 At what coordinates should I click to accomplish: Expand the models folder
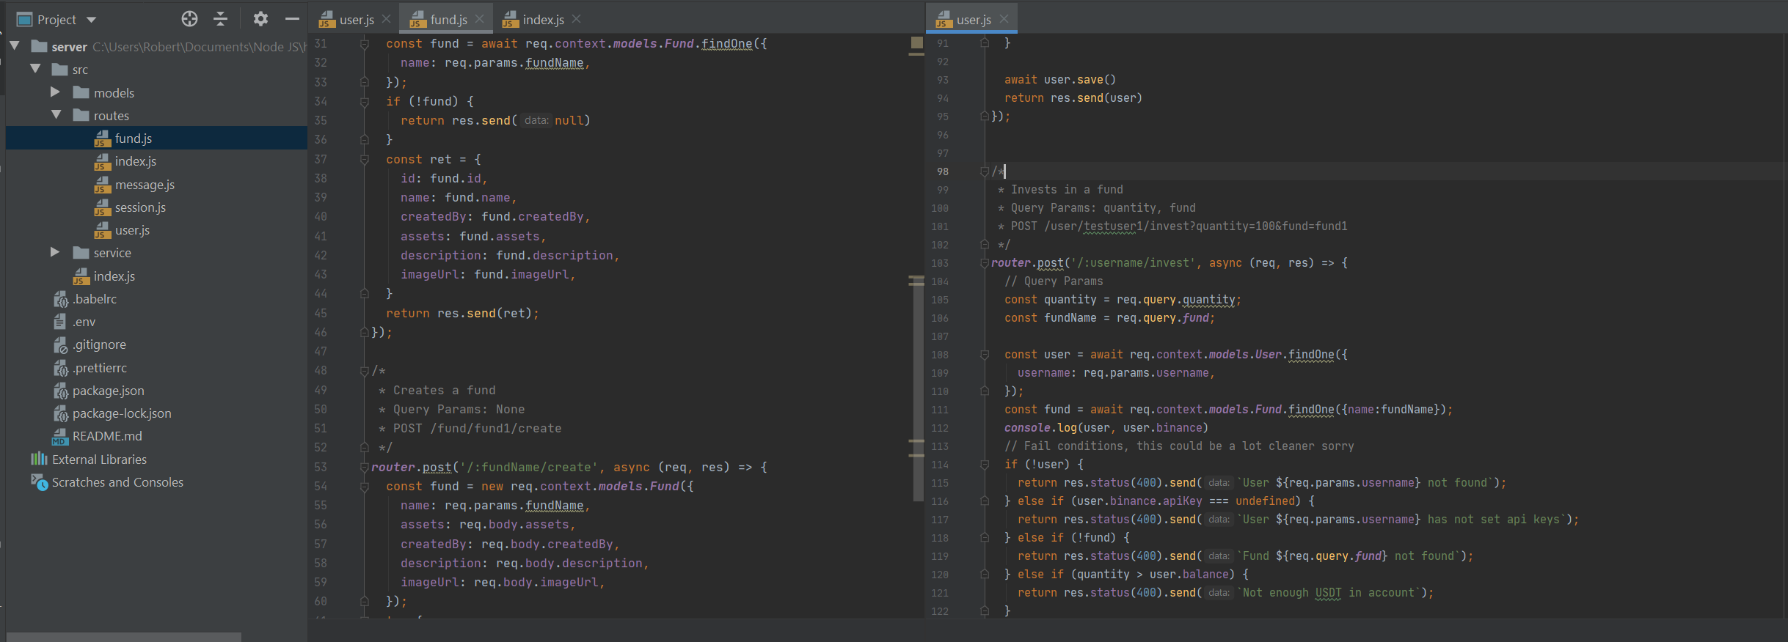(55, 92)
